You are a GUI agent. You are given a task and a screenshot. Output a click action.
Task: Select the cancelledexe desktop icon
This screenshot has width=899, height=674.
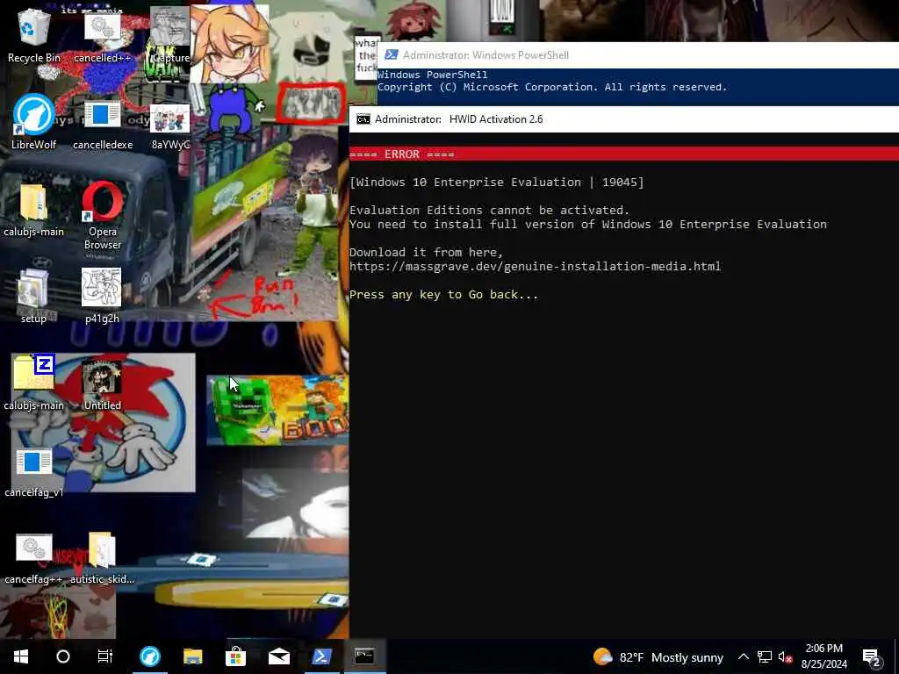(103, 125)
